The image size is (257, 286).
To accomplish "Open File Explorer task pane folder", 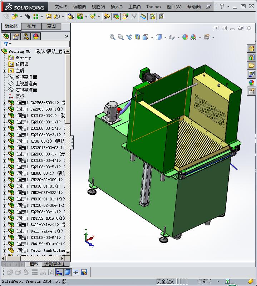I will (251, 66).
